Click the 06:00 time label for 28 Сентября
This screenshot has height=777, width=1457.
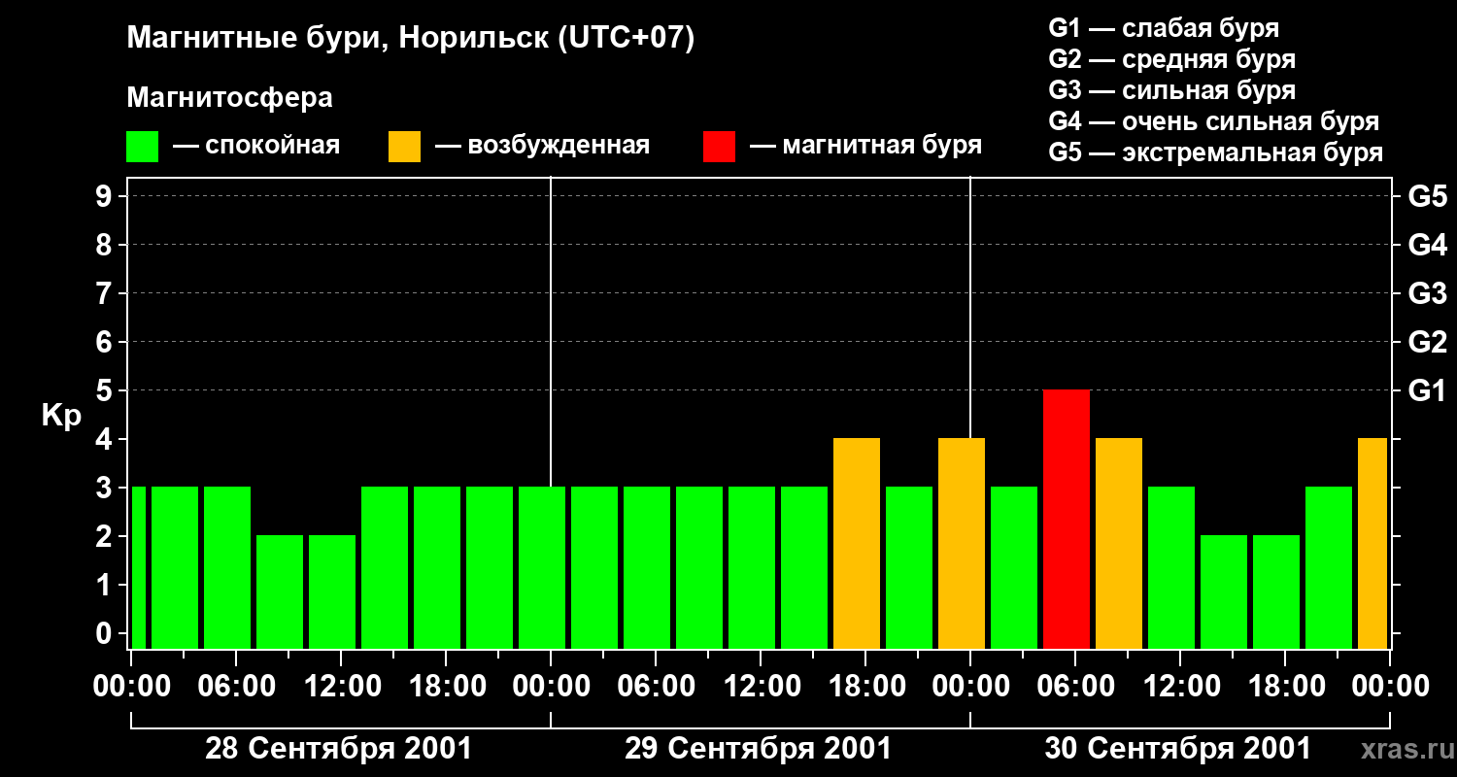tap(235, 686)
